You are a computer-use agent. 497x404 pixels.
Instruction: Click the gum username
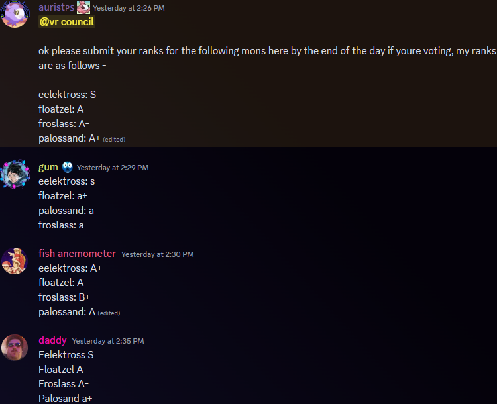click(48, 167)
